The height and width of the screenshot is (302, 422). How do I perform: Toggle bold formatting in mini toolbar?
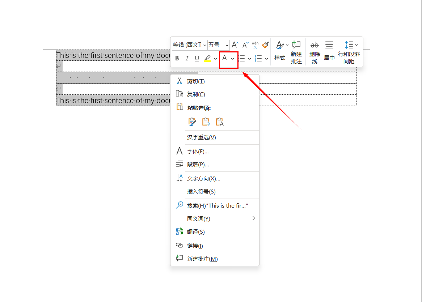pos(177,58)
